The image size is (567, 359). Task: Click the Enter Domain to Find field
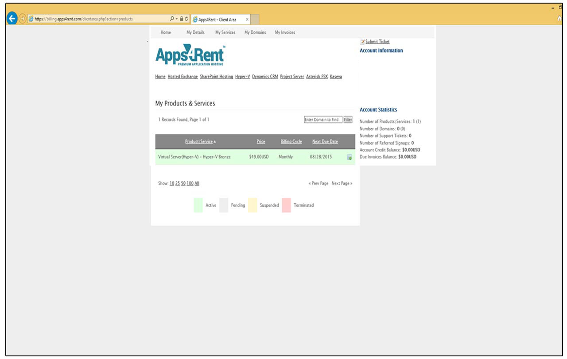click(323, 120)
